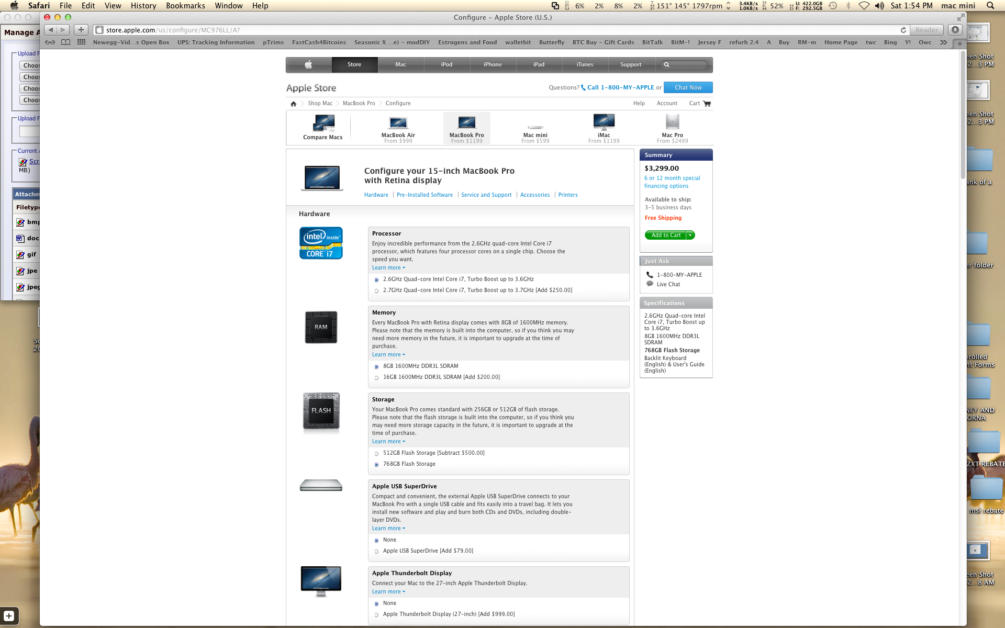Select Apple Thunderbolt Display 27-inch option
1005x628 pixels.
[376, 615]
